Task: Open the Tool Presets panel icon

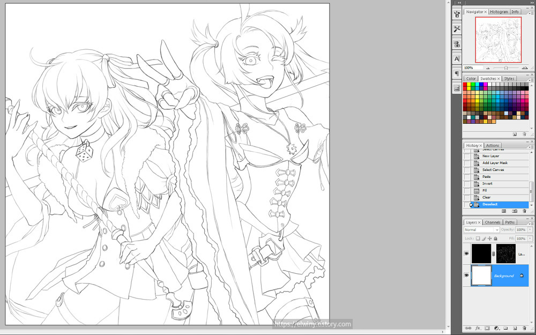Action: pos(457,29)
